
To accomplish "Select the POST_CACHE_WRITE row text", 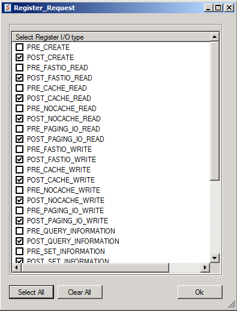I will [x=61, y=180].
